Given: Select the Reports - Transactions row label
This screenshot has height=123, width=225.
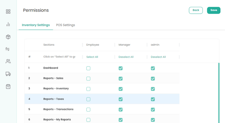Looking at the screenshot, I should click(x=58, y=109).
